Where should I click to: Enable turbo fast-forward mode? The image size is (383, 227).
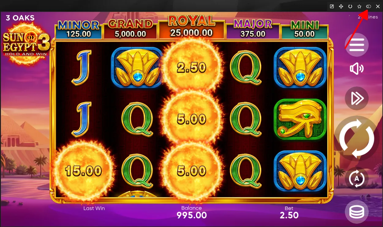(357, 98)
